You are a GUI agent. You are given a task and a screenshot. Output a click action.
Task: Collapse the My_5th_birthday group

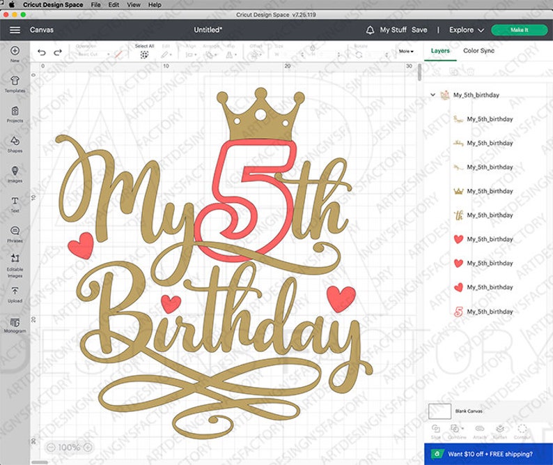point(433,95)
